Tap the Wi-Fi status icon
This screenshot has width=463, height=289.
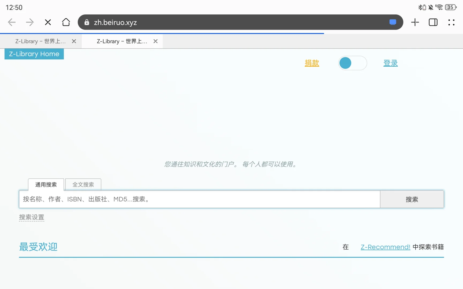coord(439,7)
